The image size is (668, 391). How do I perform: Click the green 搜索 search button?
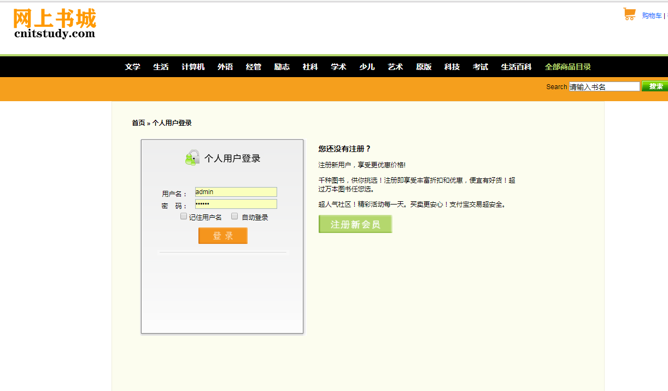pyautogui.click(x=654, y=86)
